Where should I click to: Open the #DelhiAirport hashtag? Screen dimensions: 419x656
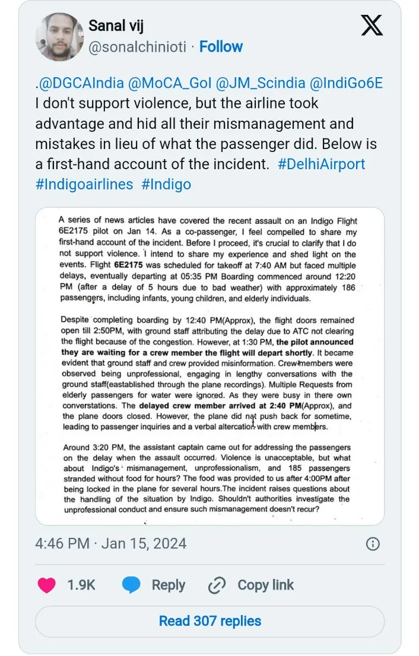(321, 164)
